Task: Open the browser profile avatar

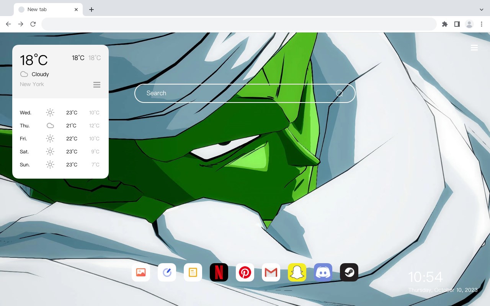Action: click(x=469, y=24)
